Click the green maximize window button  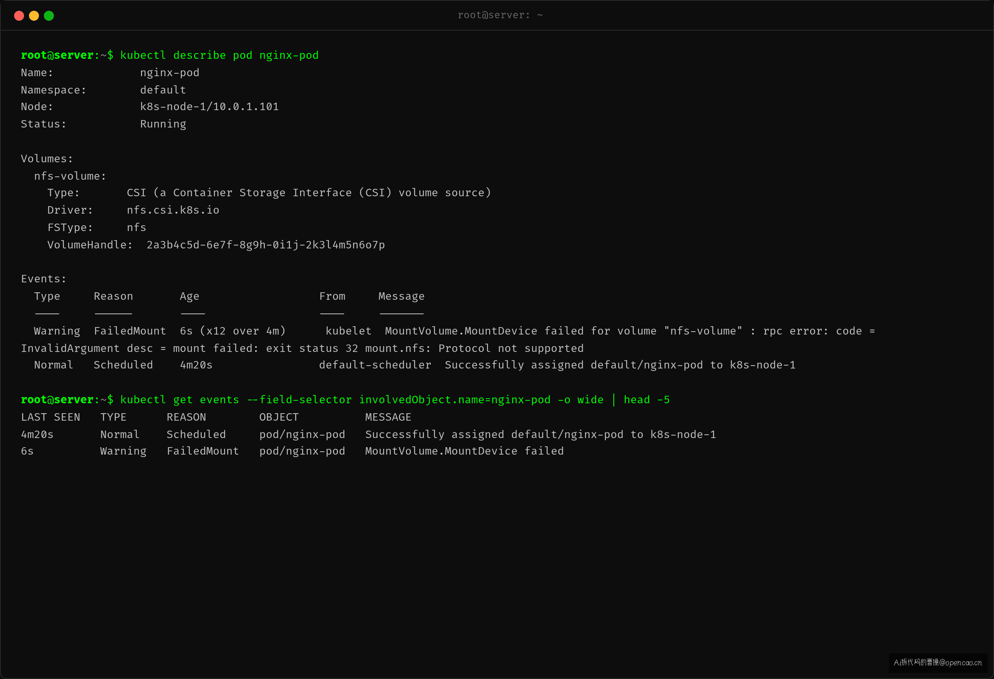pyautogui.click(x=49, y=16)
